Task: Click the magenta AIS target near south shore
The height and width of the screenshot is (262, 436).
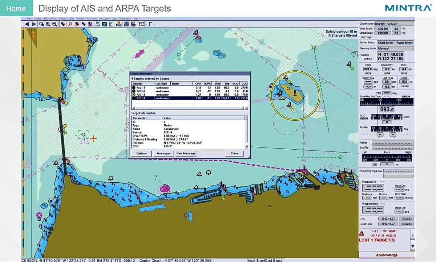Action: (165, 188)
